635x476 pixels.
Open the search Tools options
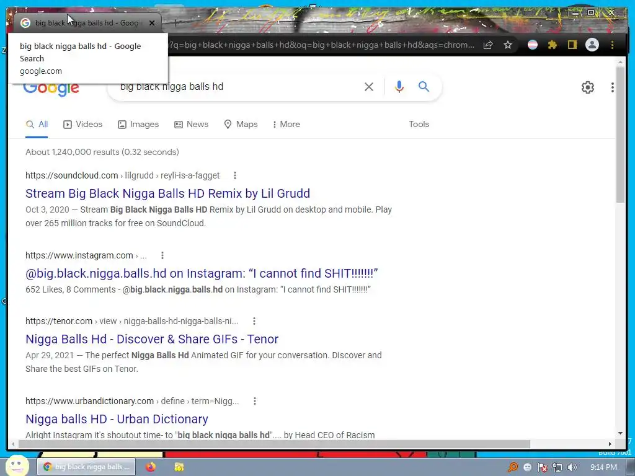pos(419,124)
